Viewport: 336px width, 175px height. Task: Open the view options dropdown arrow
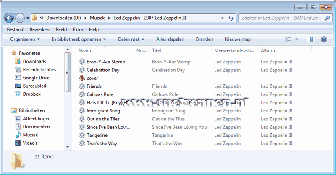click(x=297, y=39)
